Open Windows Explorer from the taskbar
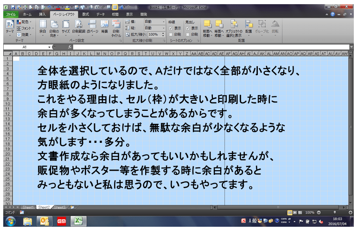Image resolution: width=358 pixels, height=230 pixels. tap(27, 221)
